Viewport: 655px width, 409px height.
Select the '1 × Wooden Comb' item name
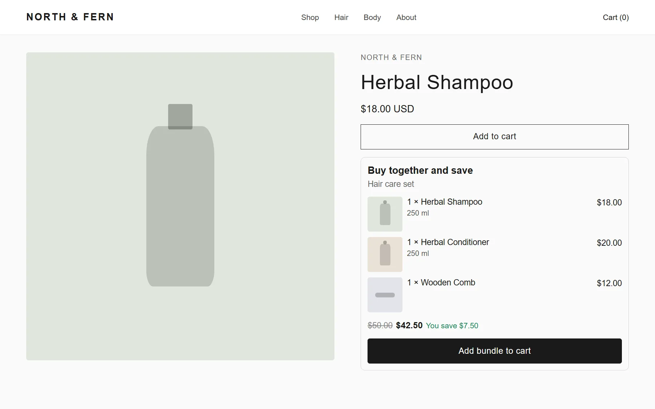441,282
